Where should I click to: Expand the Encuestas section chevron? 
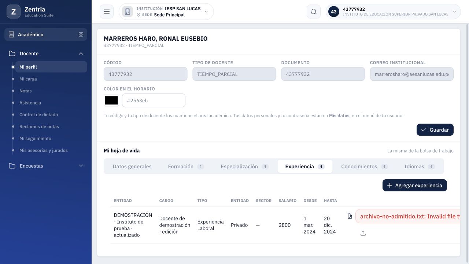point(81,166)
